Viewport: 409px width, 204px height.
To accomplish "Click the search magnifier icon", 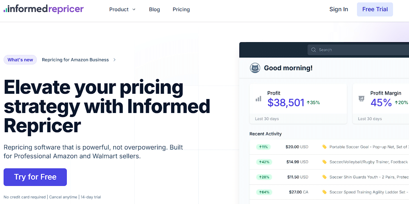I will click(x=313, y=50).
